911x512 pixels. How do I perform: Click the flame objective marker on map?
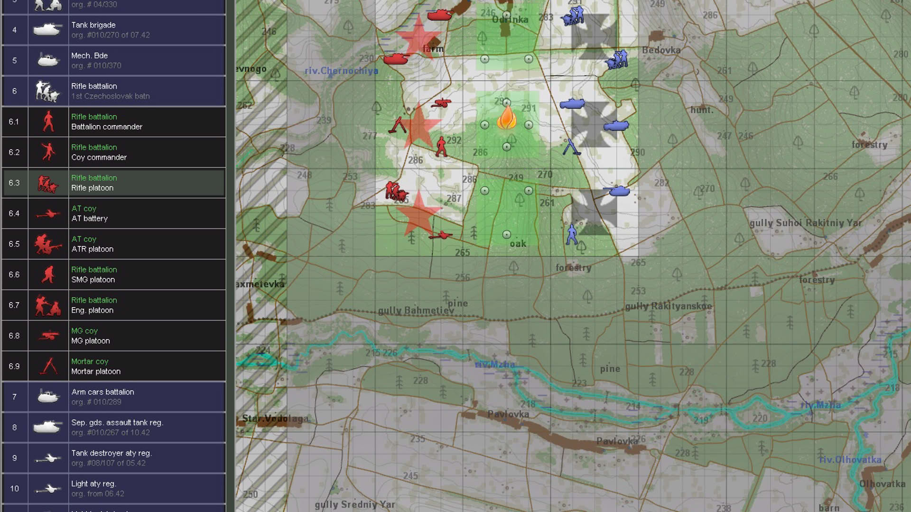pos(507,117)
